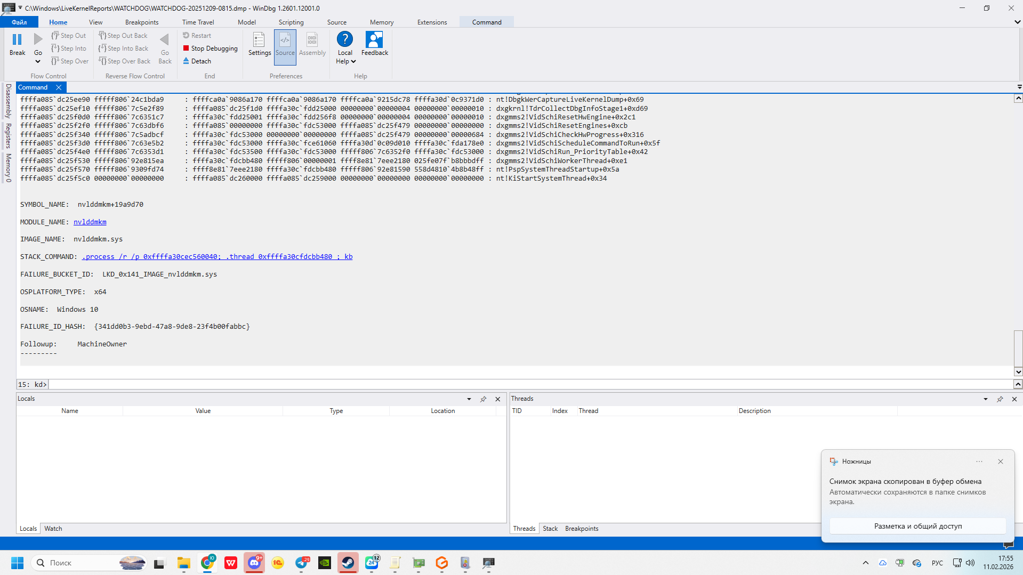Click the Detach icon
This screenshot has width=1023, height=575.
[x=186, y=61]
